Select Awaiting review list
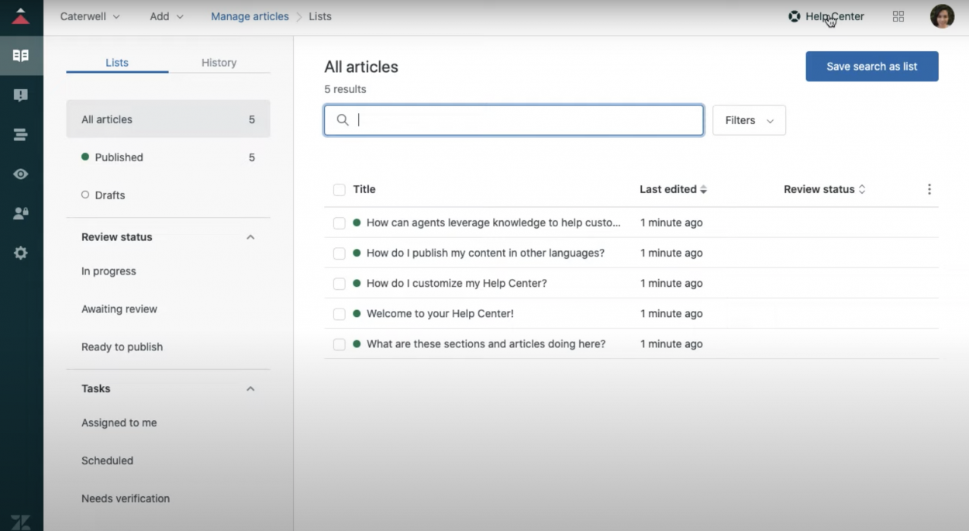This screenshot has height=531, width=969. click(119, 309)
